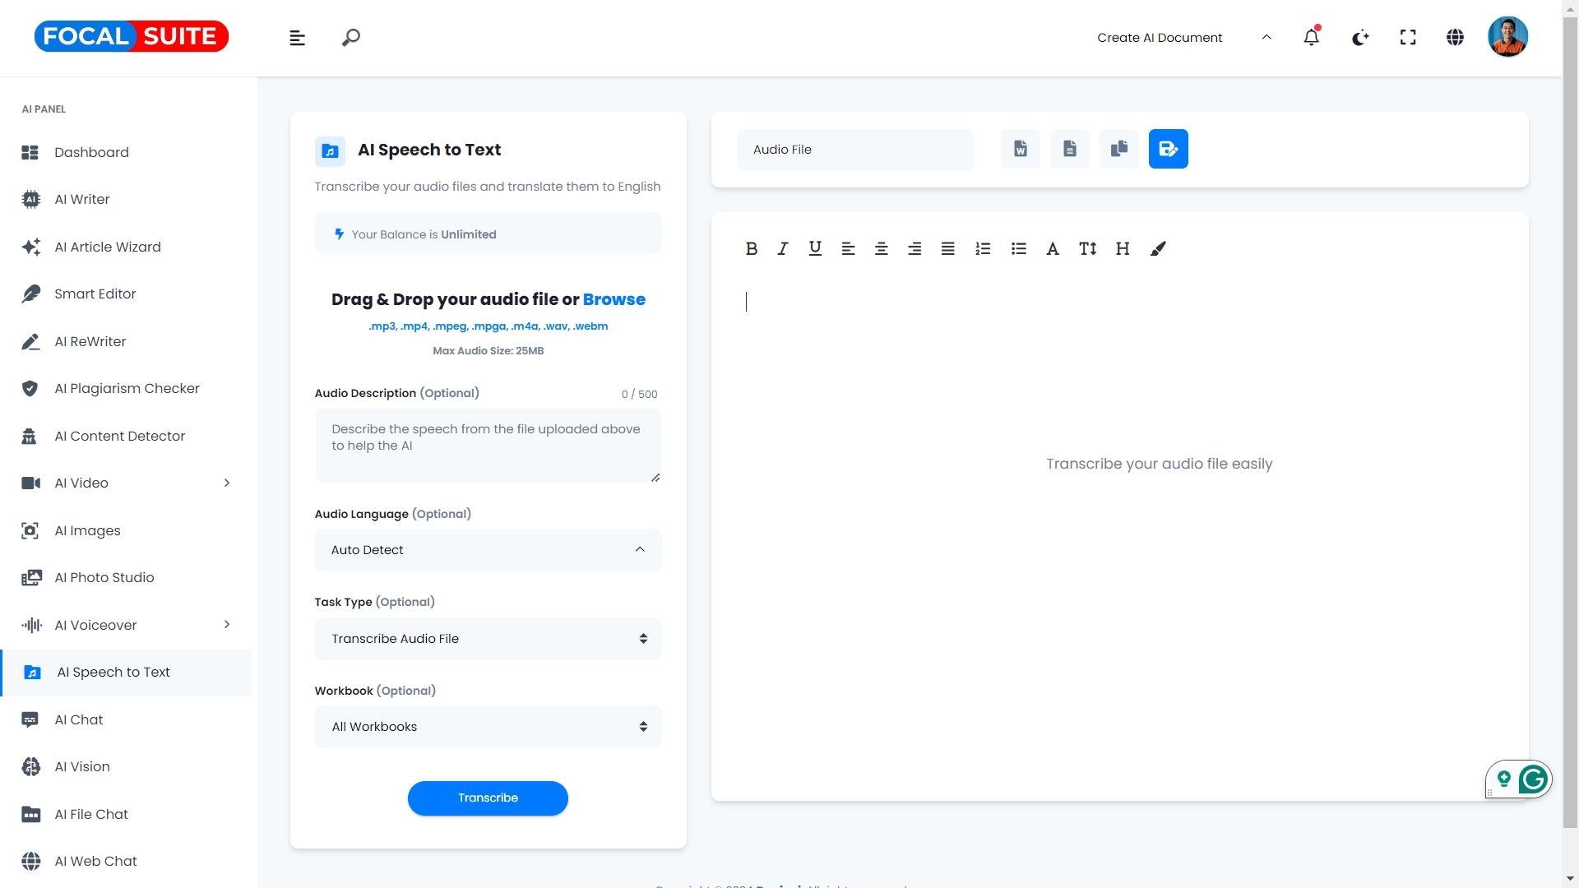
Task: Collapse the sidebar menu toggle
Action: [297, 38]
